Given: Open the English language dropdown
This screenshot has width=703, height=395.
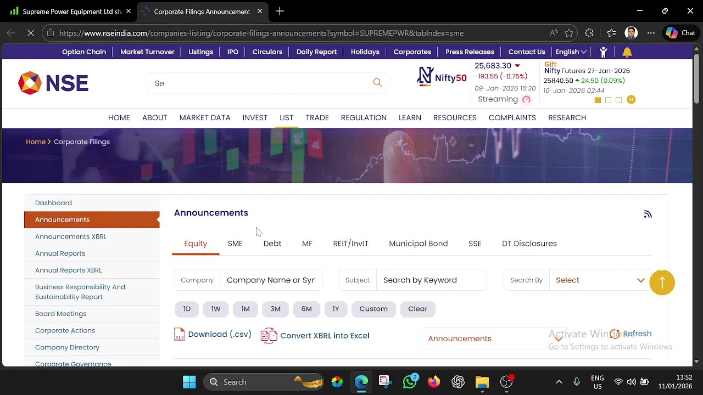Looking at the screenshot, I should pos(571,52).
